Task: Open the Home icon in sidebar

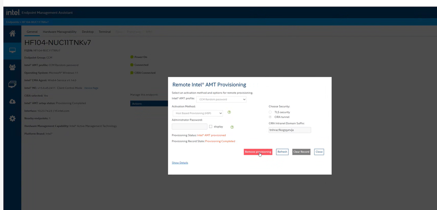Action: pyautogui.click(x=12, y=34)
